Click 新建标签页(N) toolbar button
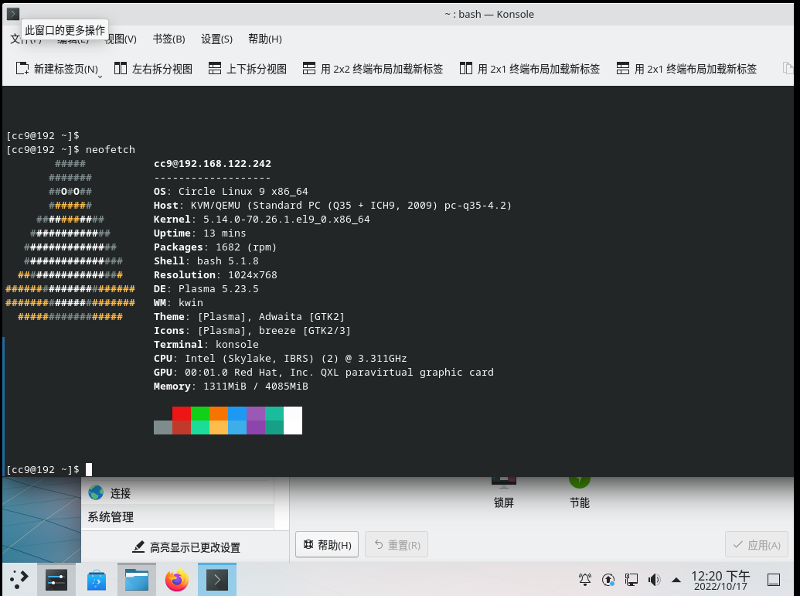Image resolution: width=800 pixels, height=596 pixels. coord(56,69)
